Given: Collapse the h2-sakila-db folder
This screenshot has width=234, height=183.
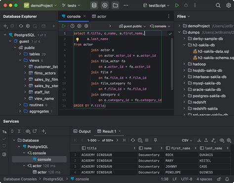Looking at the screenshot, I should (x=184, y=45).
